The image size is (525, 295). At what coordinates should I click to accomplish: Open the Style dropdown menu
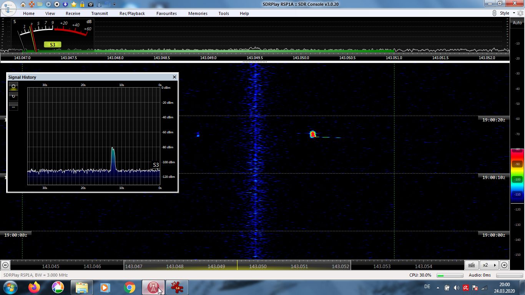pos(507,13)
